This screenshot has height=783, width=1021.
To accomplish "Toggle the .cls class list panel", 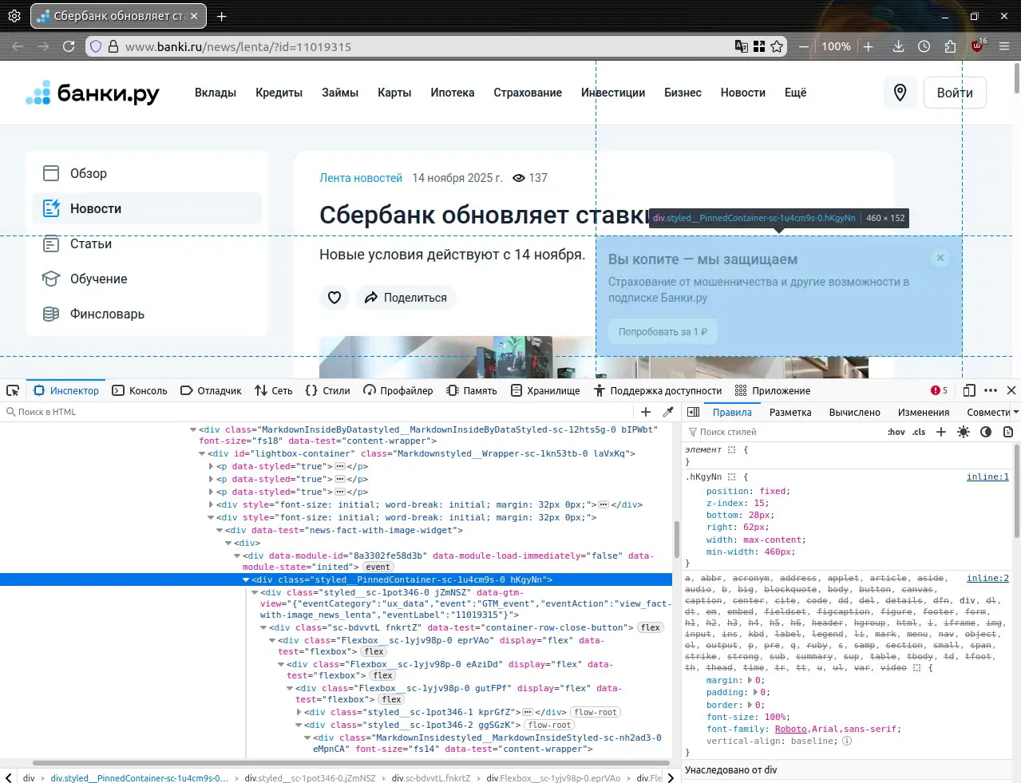I will coord(919,432).
